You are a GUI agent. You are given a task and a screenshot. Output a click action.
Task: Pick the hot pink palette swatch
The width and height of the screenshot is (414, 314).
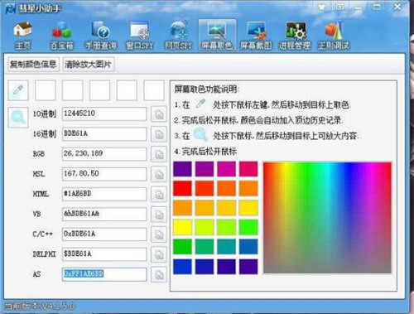(x=248, y=169)
